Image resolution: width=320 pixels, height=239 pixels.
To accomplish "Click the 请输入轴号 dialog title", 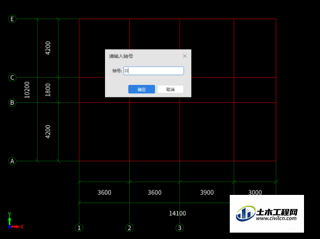I will [121, 56].
